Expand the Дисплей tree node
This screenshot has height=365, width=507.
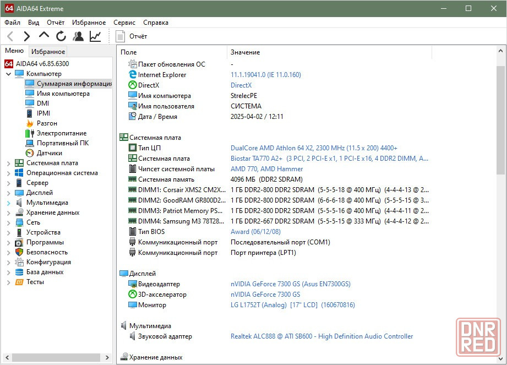click(x=8, y=193)
